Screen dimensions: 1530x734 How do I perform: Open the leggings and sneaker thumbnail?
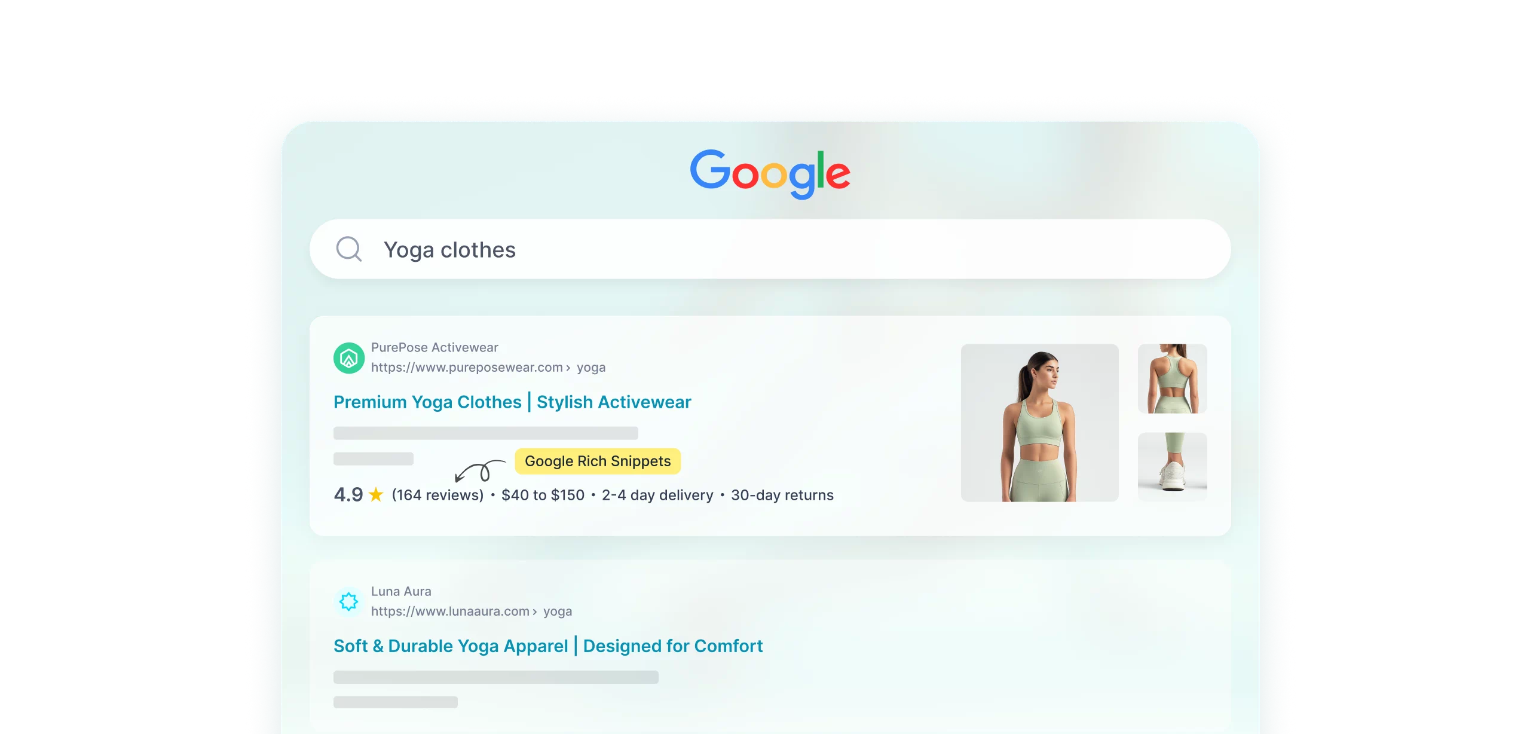click(x=1173, y=467)
